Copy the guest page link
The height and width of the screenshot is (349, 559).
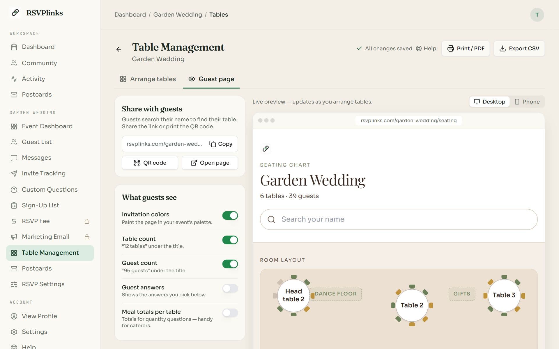(x=221, y=144)
